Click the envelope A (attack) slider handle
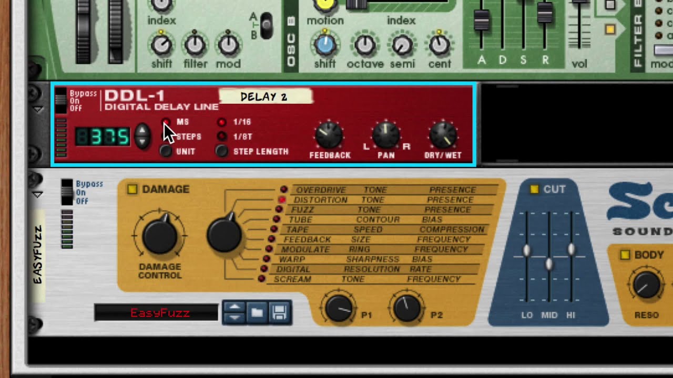Screen dimensions: 673x378 tap(481, 20)
